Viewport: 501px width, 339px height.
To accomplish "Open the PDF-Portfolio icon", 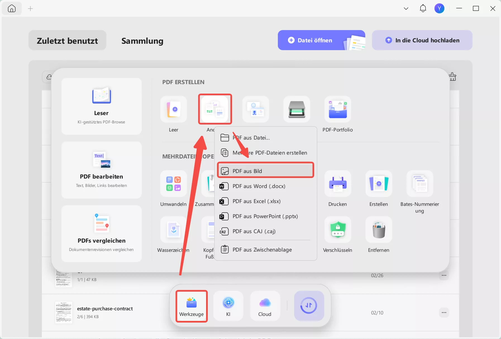I will 338,109.
